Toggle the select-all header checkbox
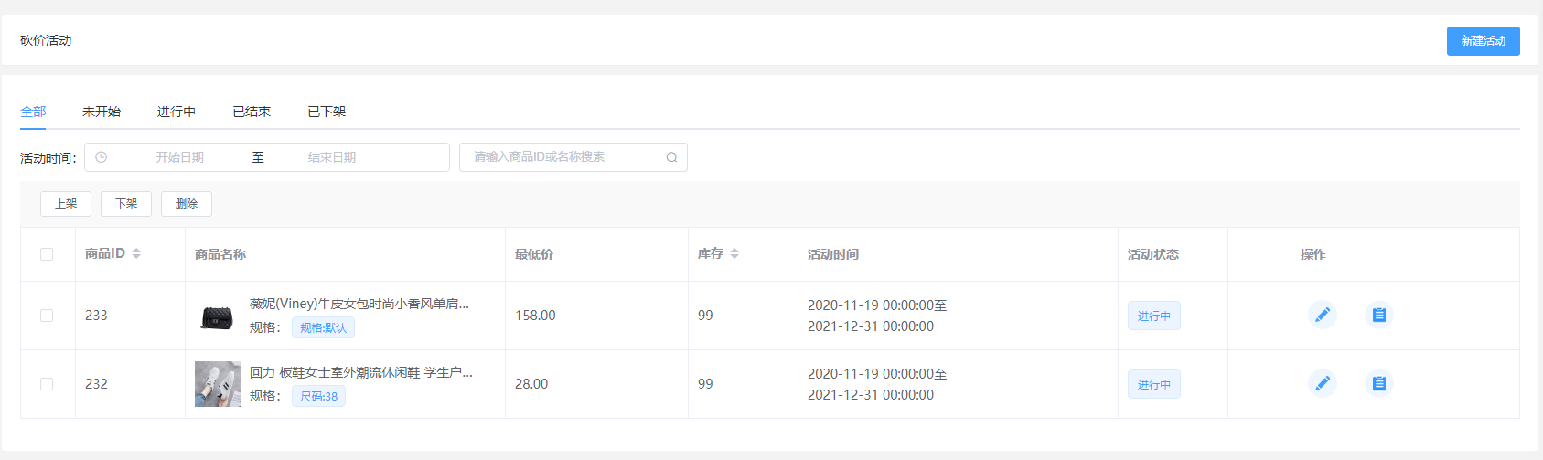Image resolution: width=1543 pixels, height=460 pixels. tap(47, 254)
